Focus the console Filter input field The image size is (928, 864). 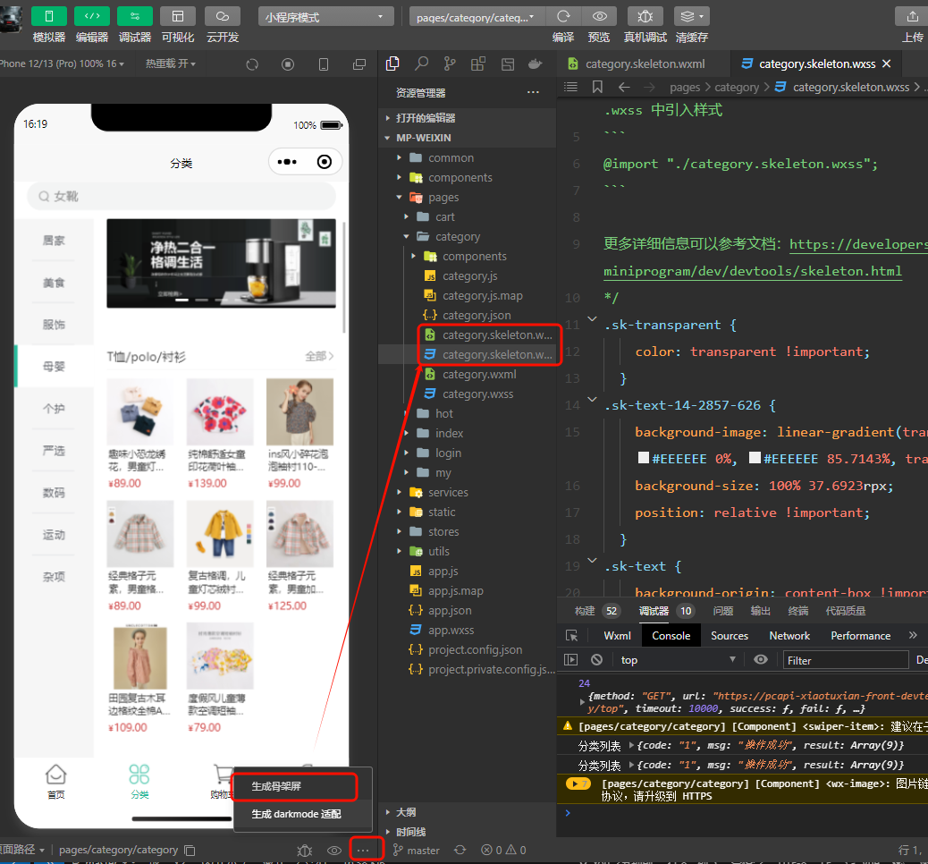coord(845,660)
